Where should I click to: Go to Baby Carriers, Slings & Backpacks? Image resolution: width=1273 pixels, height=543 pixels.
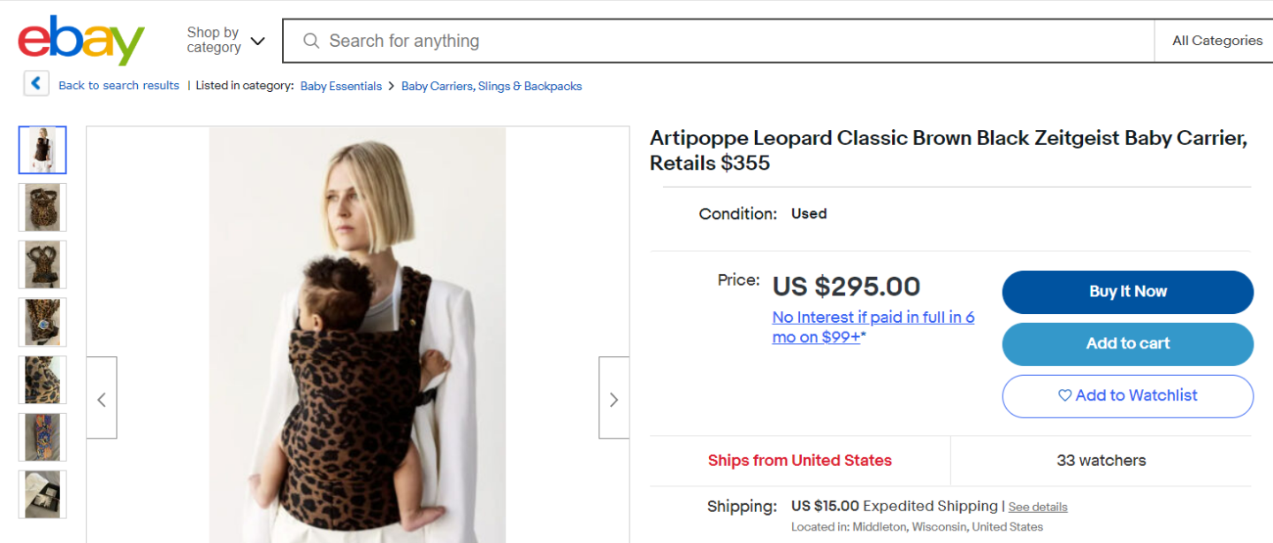pyautogui.click(x=492, y=86)
